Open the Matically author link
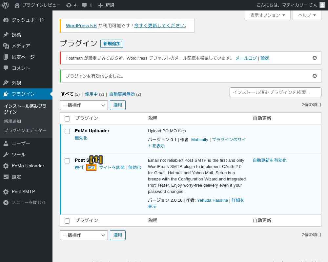 click(x=199, y=140)
